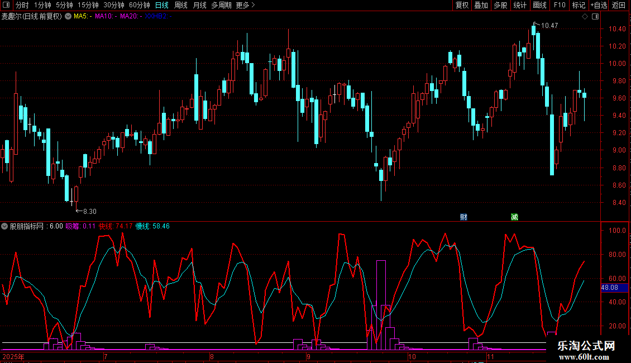
Task: Add stock with +自选 button
Action: tap(599, 5)
